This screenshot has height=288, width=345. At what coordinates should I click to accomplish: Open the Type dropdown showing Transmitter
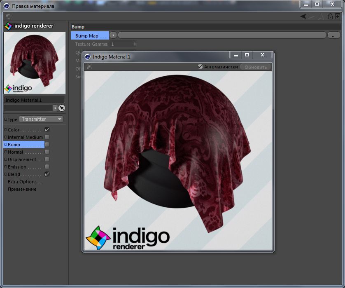click(x=41, y=119)
